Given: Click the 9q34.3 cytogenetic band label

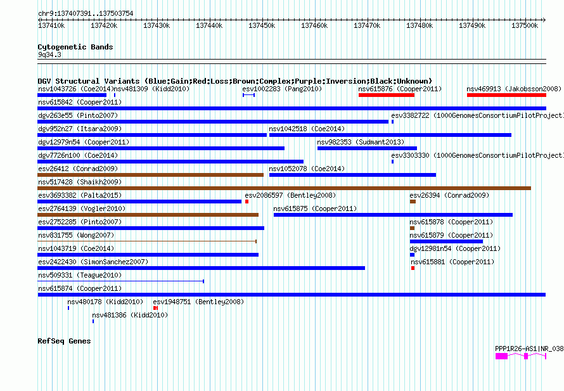Looking at the screenshot, I should tap(49, 54).
